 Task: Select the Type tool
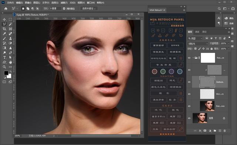click(4, 57)
